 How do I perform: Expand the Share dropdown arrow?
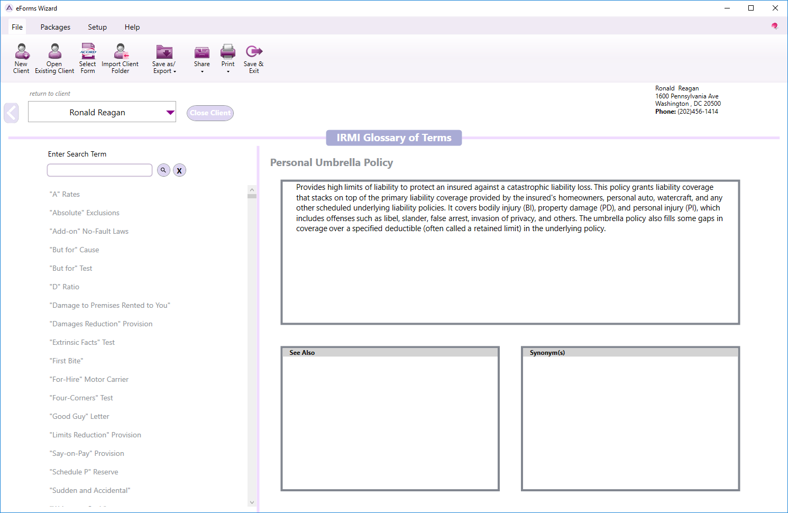click(x=202, y=71)
